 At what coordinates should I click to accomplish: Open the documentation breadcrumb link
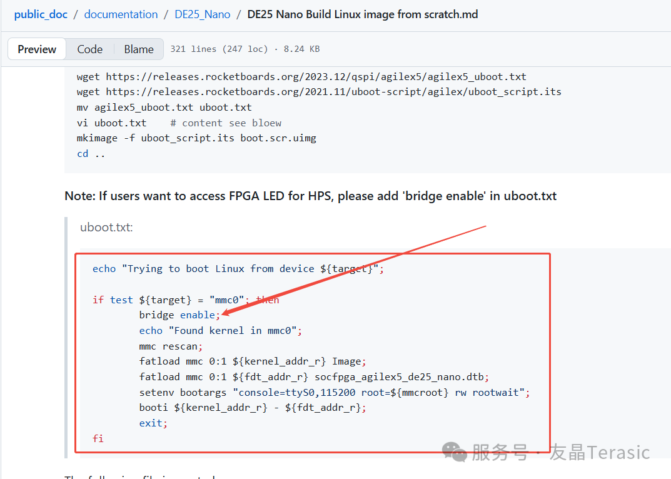tap(121, 14)
